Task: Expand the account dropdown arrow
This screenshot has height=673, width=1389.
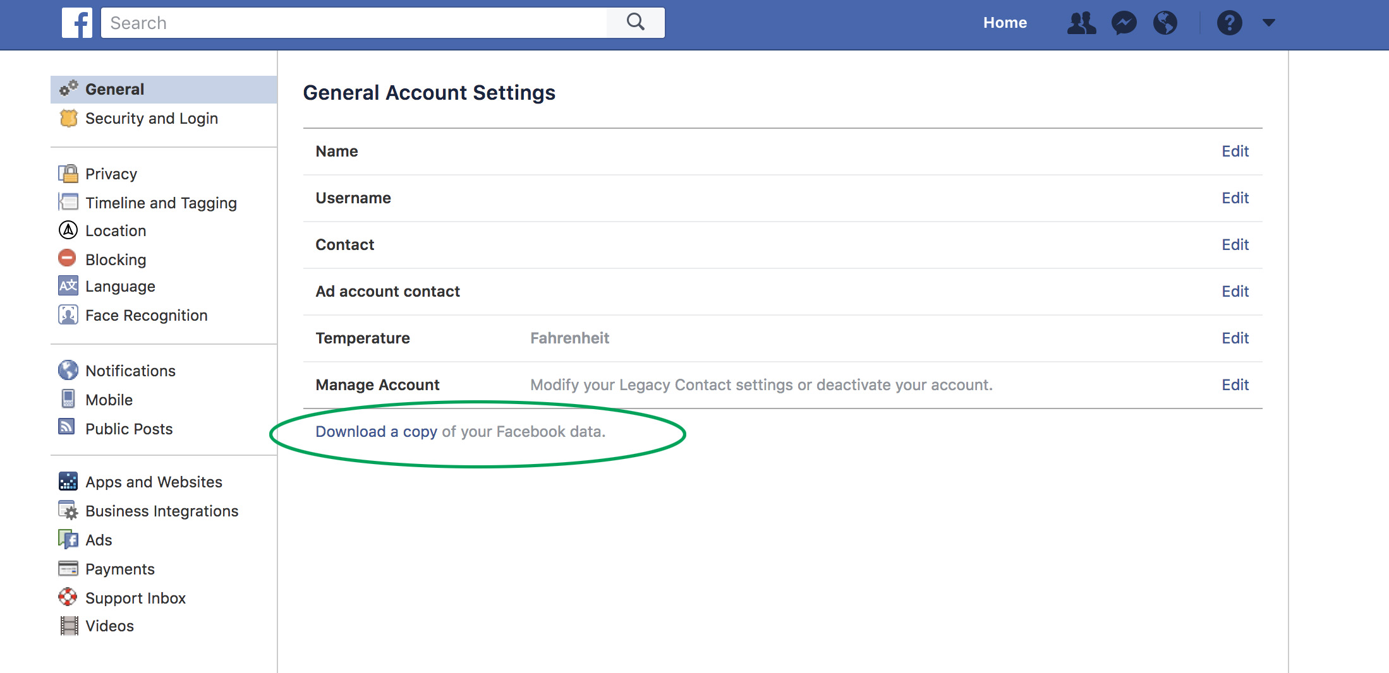Action: pos(1268,23)
